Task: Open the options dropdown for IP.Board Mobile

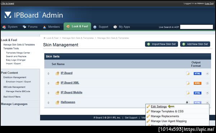Action: tap(207, 93)
